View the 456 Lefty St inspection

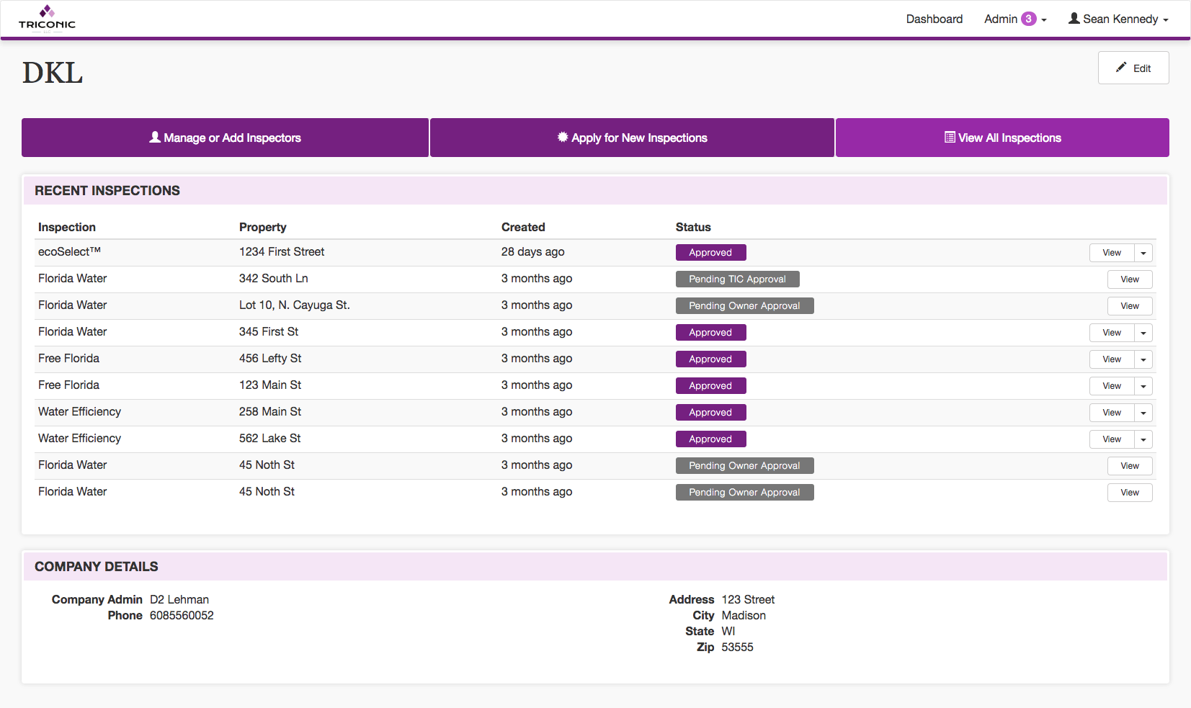[x=1112, y=359]
